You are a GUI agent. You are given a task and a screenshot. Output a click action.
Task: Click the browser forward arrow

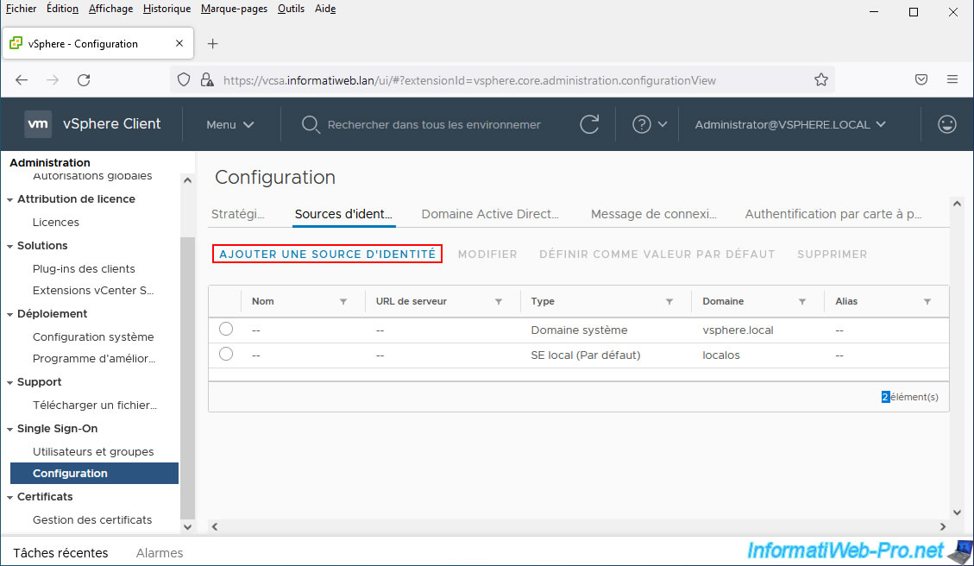(x=53, y=80)
